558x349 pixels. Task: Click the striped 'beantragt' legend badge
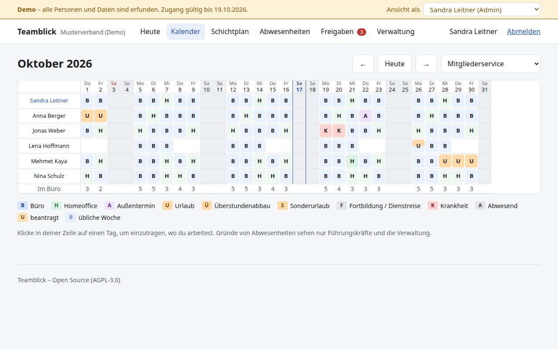(x=23, y=217)
